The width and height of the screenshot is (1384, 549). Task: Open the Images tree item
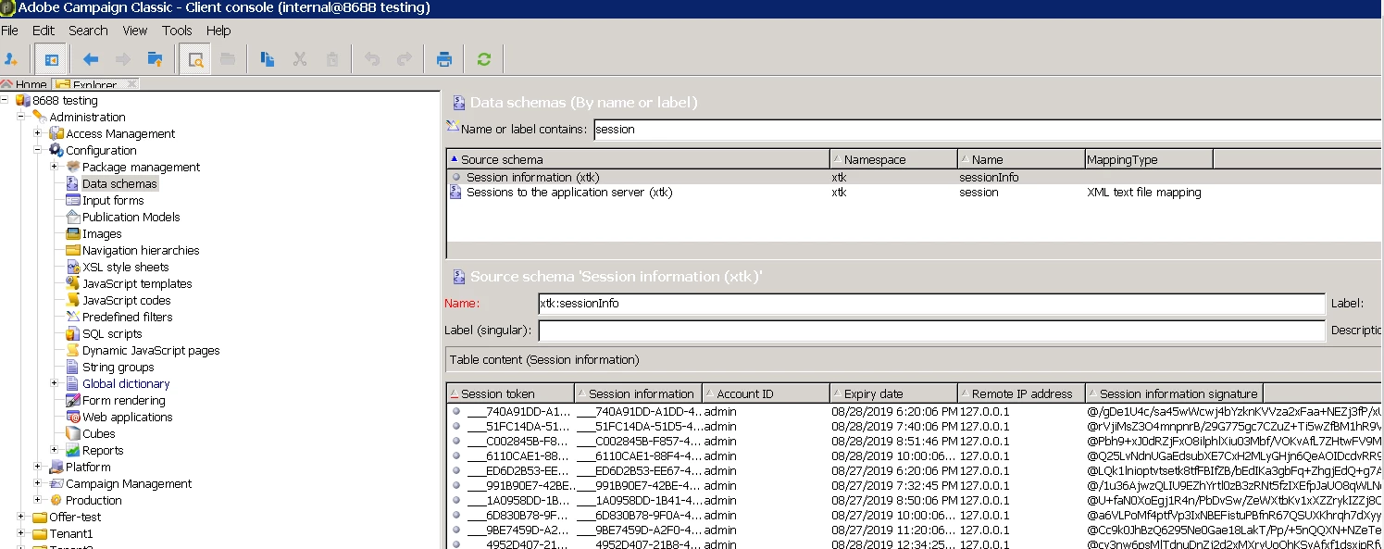102,233
